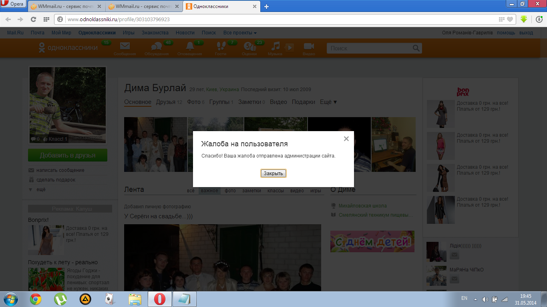Open the Оценки icon
The width and height of the screenshot is (547, 307).
pos(249,47)
